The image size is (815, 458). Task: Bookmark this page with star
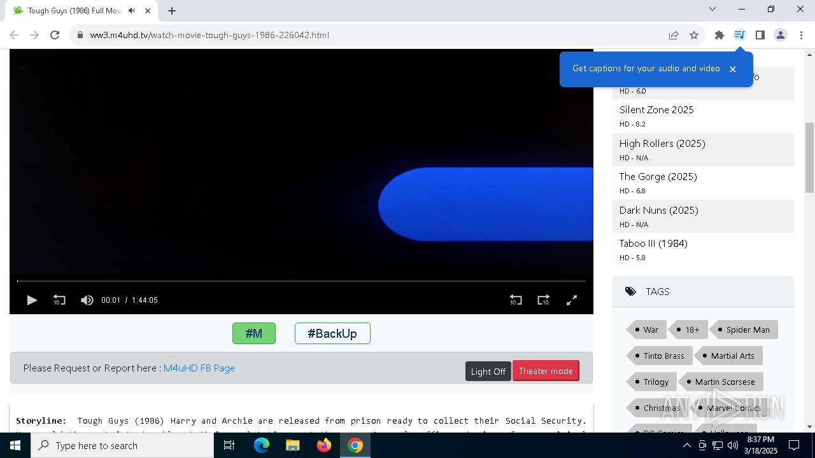694,35
